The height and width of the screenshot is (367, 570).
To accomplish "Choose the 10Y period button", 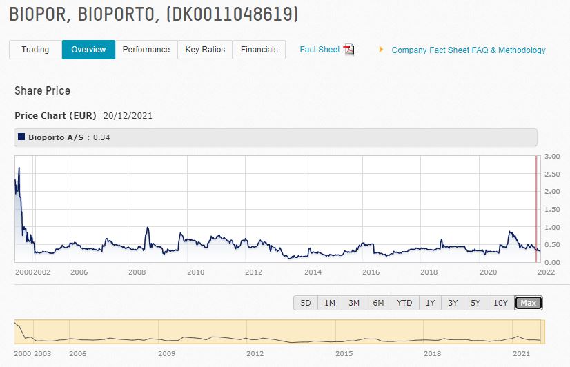I will click(500, 303).
